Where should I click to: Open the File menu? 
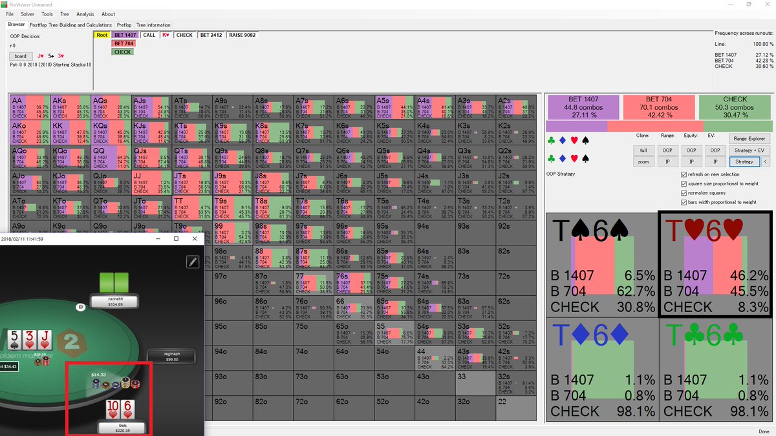coord(10,14)
